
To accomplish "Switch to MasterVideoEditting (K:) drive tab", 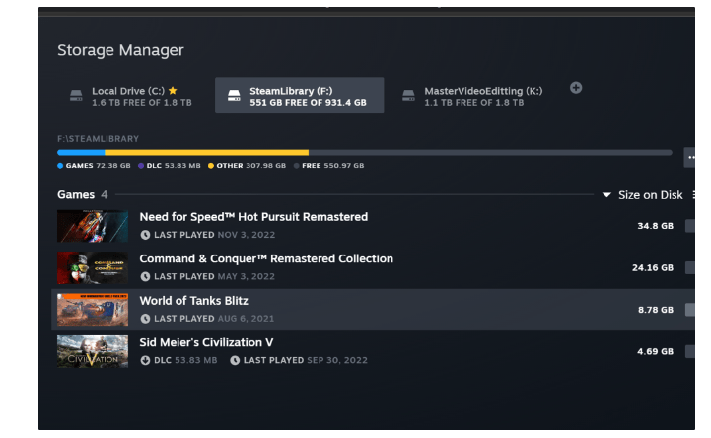I will 472,96.
